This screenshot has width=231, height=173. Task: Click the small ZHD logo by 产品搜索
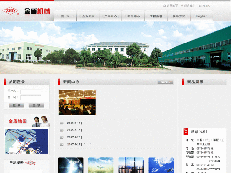click(31, 163)
